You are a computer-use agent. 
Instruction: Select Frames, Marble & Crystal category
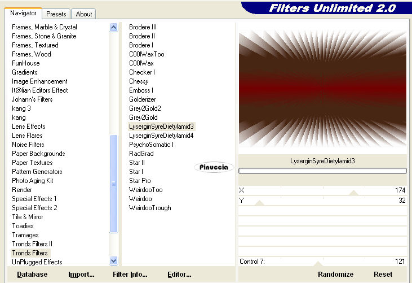tap(45, 27)
